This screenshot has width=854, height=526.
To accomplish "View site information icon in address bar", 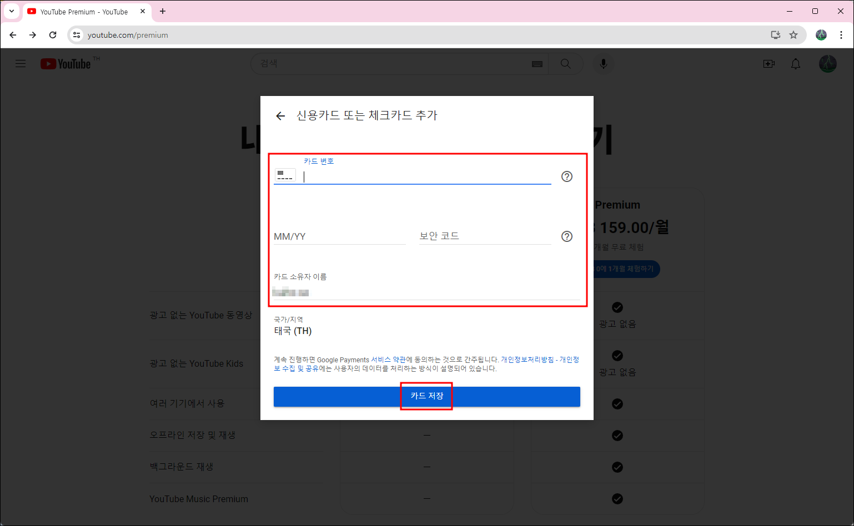I will 77,35.
